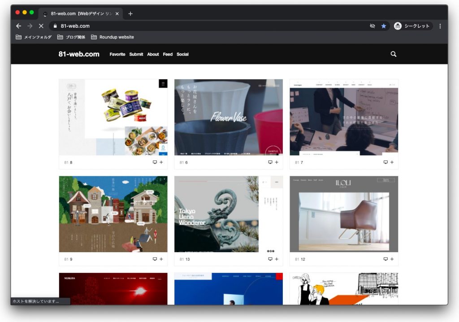459x322 pixels.
Task: Click the monitor icon on card 81 13
Action: pos(270,259)
